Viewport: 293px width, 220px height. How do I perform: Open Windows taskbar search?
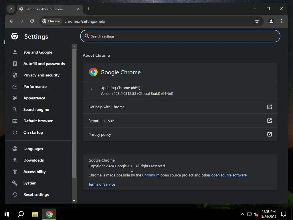tap(21, 214)
